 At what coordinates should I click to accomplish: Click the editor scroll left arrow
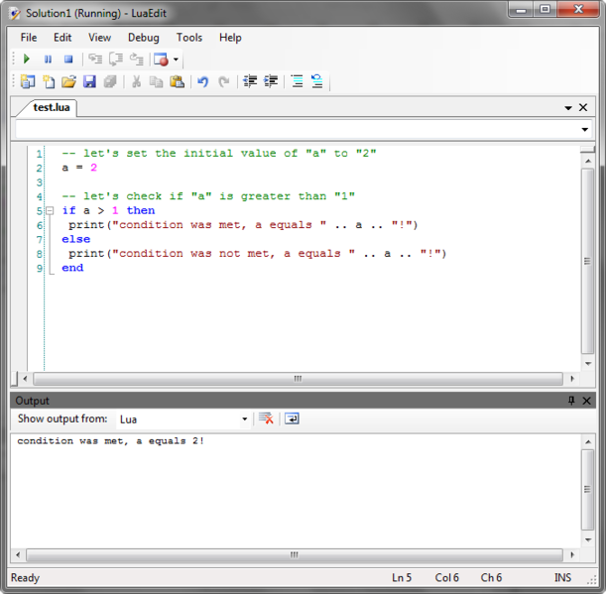(x=25, y=379)
